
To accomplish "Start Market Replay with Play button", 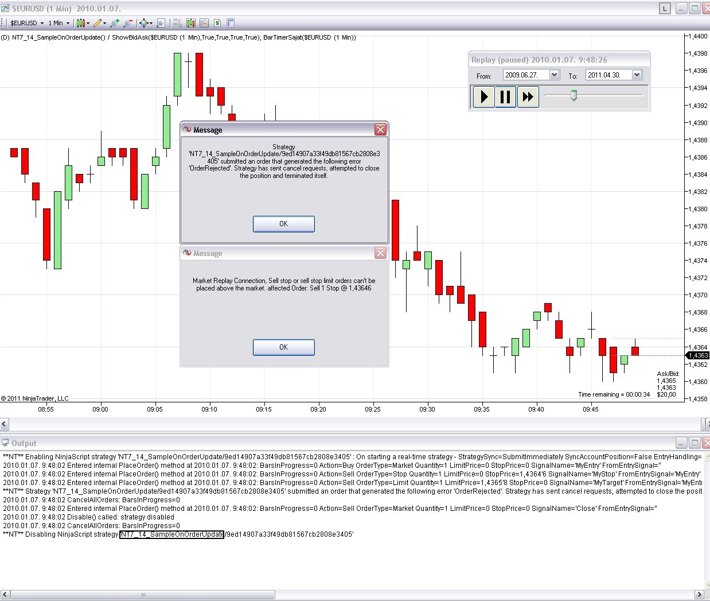I will (x=484, y=96).
